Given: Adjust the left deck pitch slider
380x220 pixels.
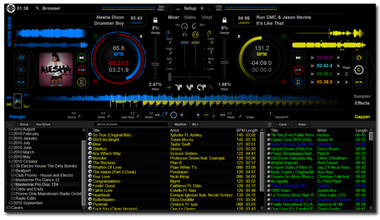Looking at the screenshot, I should (x=155, y=64).
